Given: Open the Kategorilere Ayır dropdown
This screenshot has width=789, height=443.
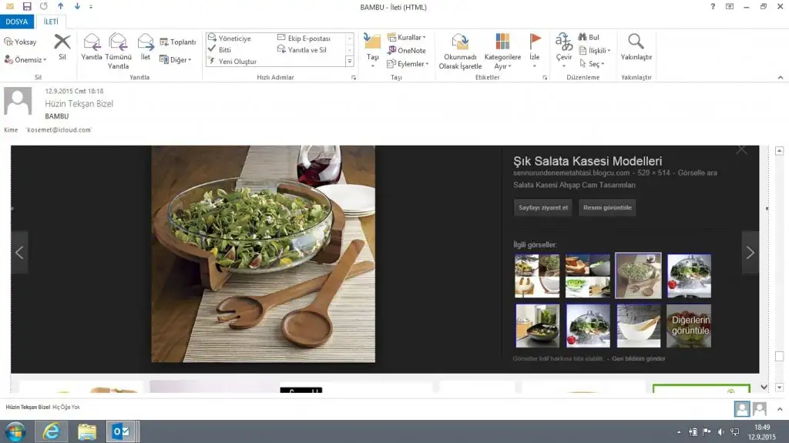Looking at the screenshot, I should [502, 43].
